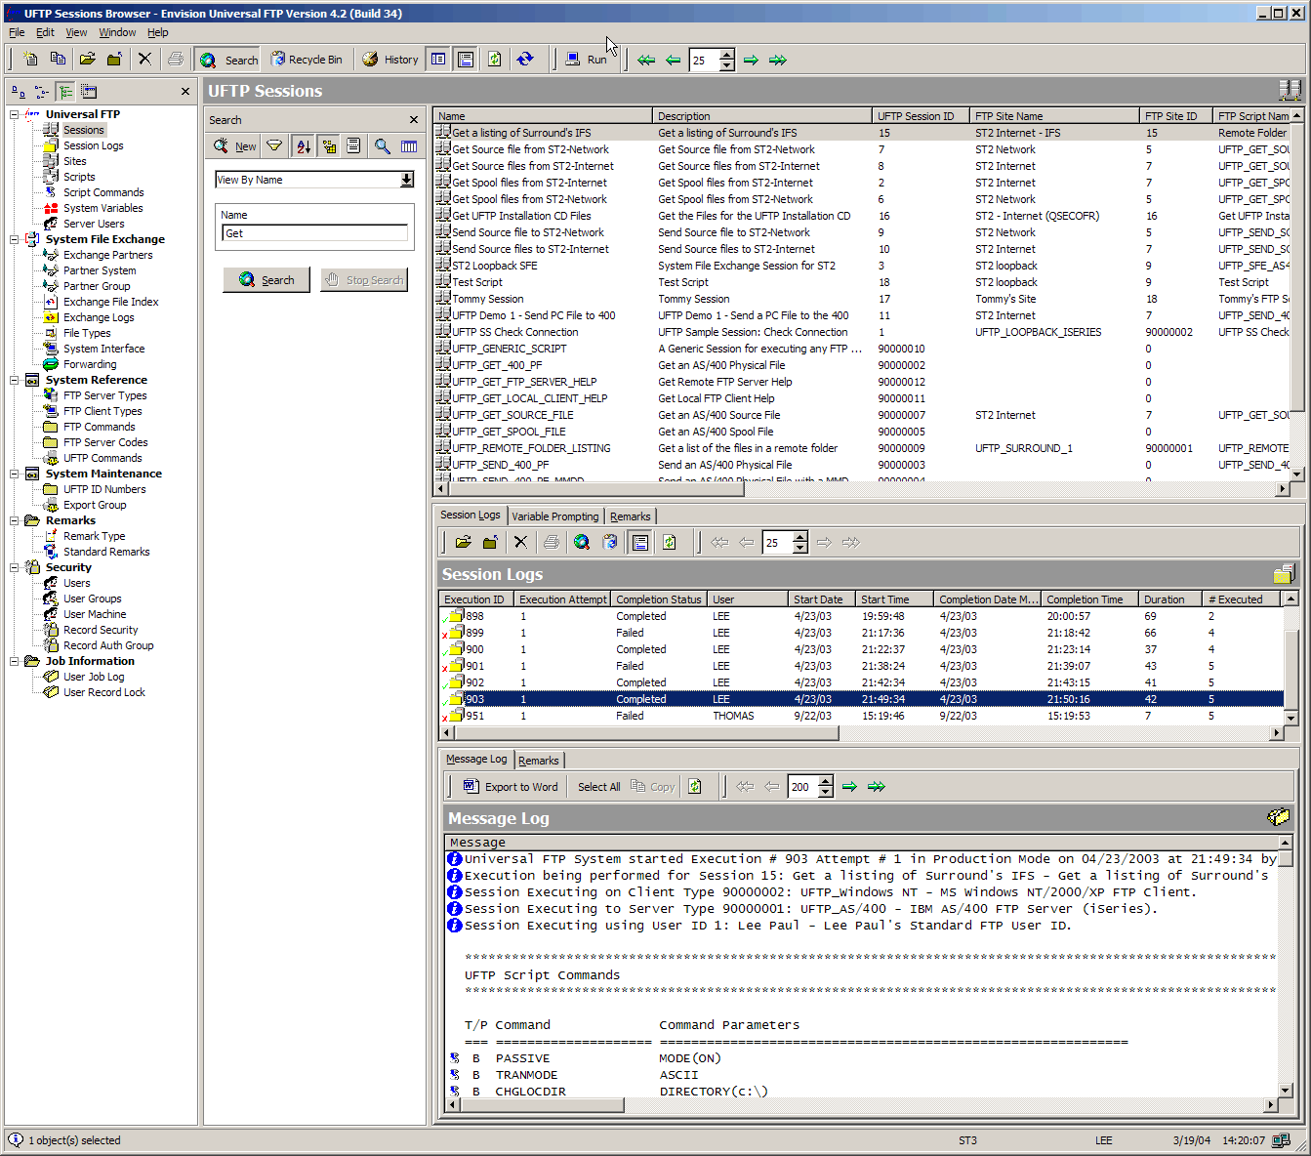Go to first page with double left arrow

tap(646, 60)
